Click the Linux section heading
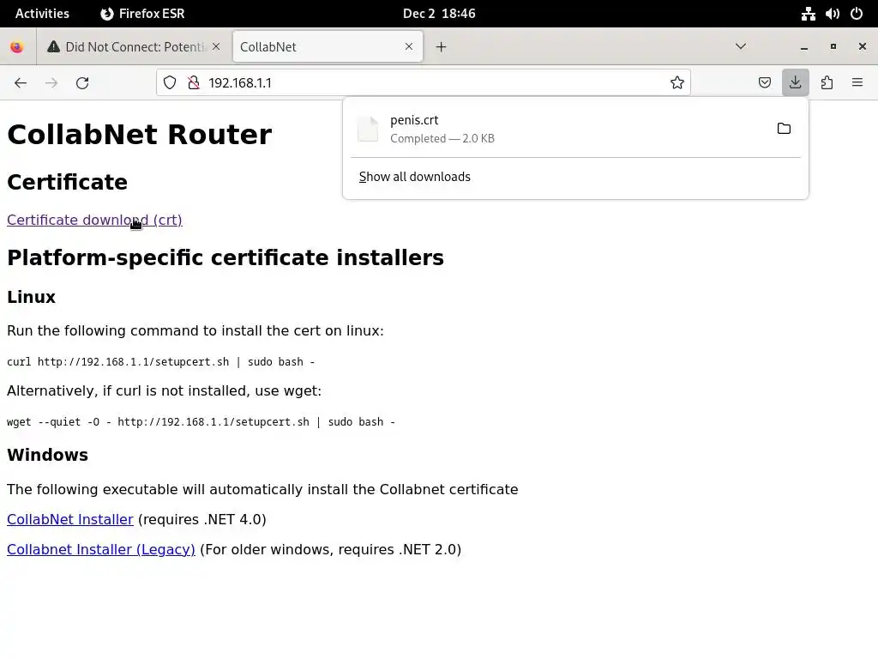The height and width of the screenshot is (659, 878). tap(32, 297)
